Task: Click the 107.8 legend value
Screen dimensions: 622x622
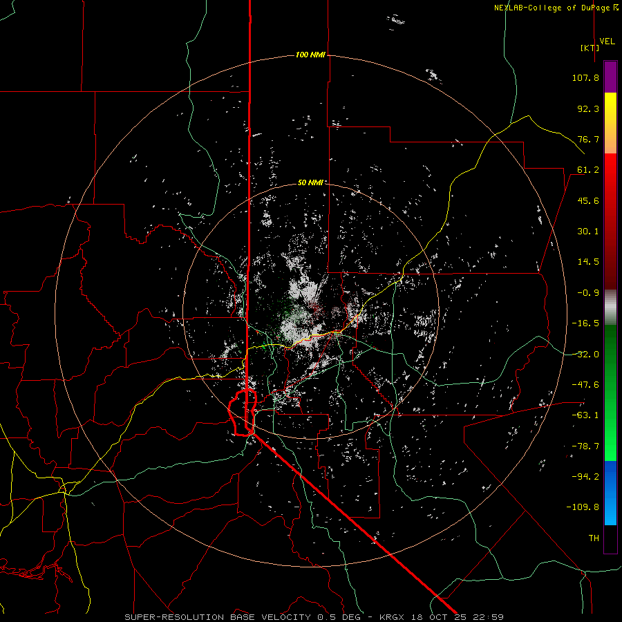Action: 585,77
